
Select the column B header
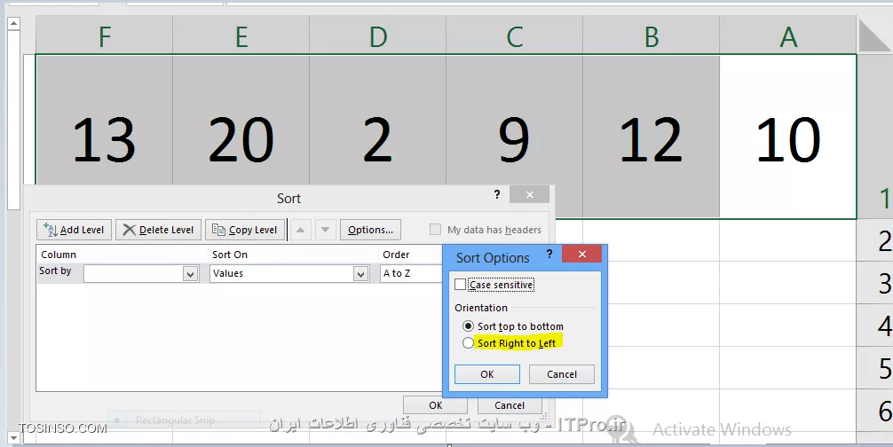pos(652,37)
